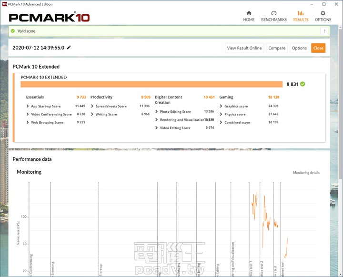Click the orange PCMark 10 Extended score bar

coord(151,84)
